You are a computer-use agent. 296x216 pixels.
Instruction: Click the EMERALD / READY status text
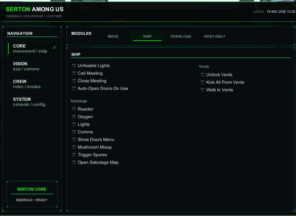pyautogui.click(x=32, y=200)
